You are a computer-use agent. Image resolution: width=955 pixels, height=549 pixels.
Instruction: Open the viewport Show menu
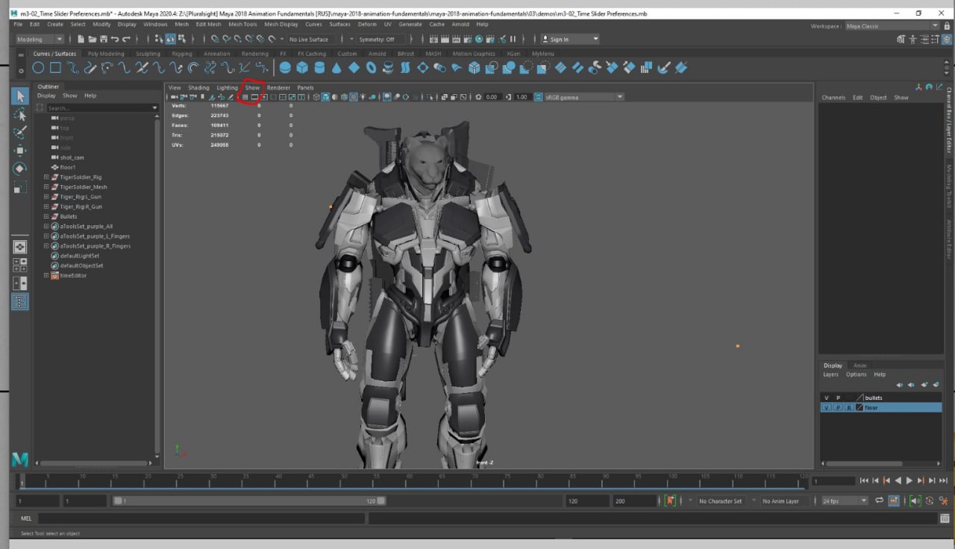pos(253,87)
